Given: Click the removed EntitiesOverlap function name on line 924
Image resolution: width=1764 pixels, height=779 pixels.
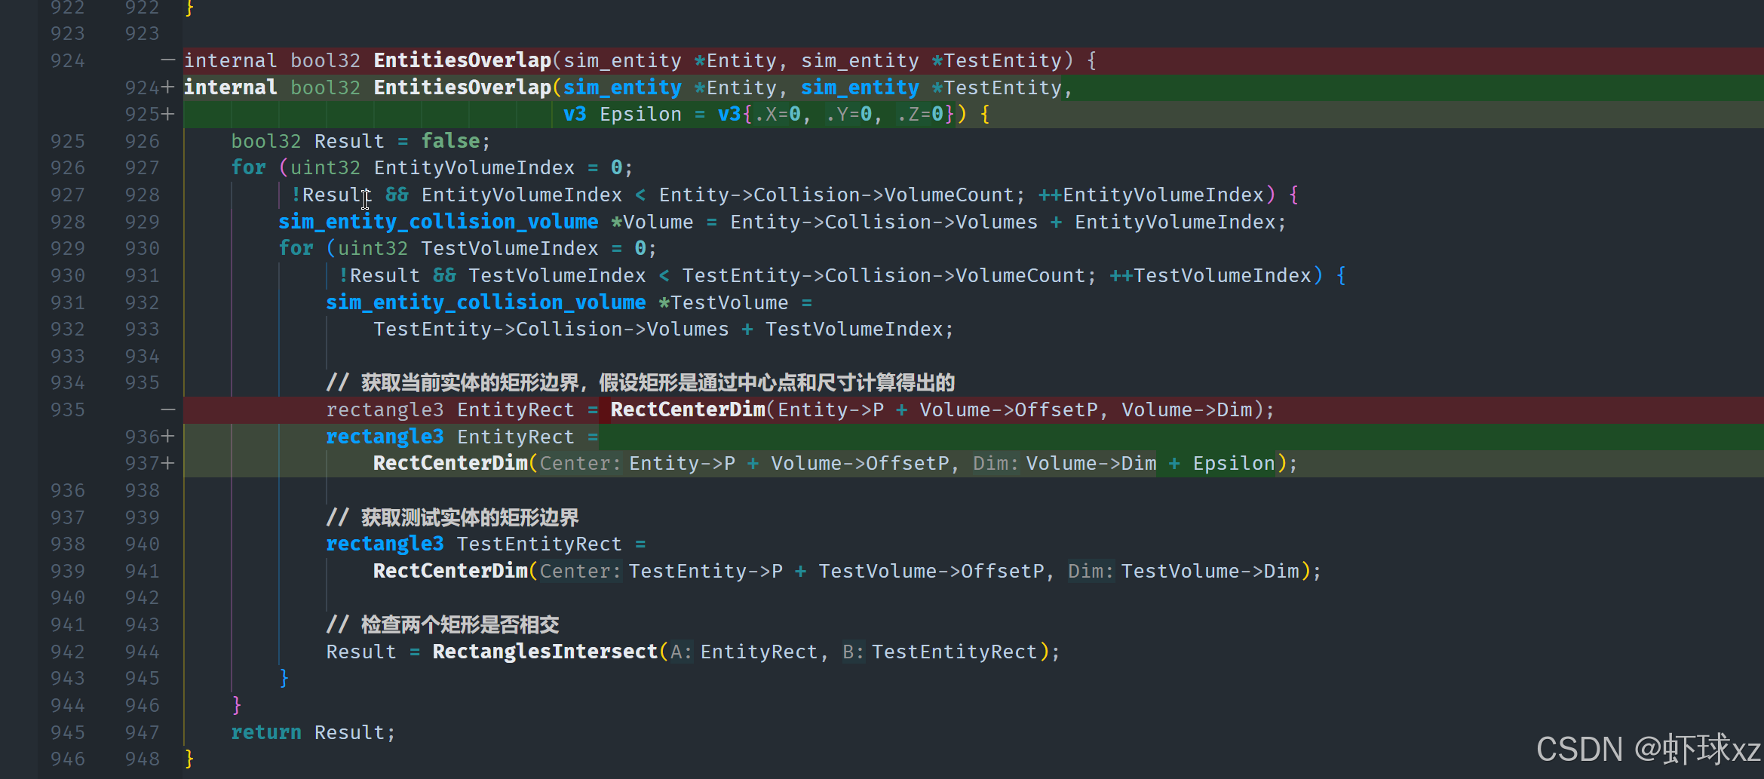Looking at the screenshot, I should [x=462, y=60].
